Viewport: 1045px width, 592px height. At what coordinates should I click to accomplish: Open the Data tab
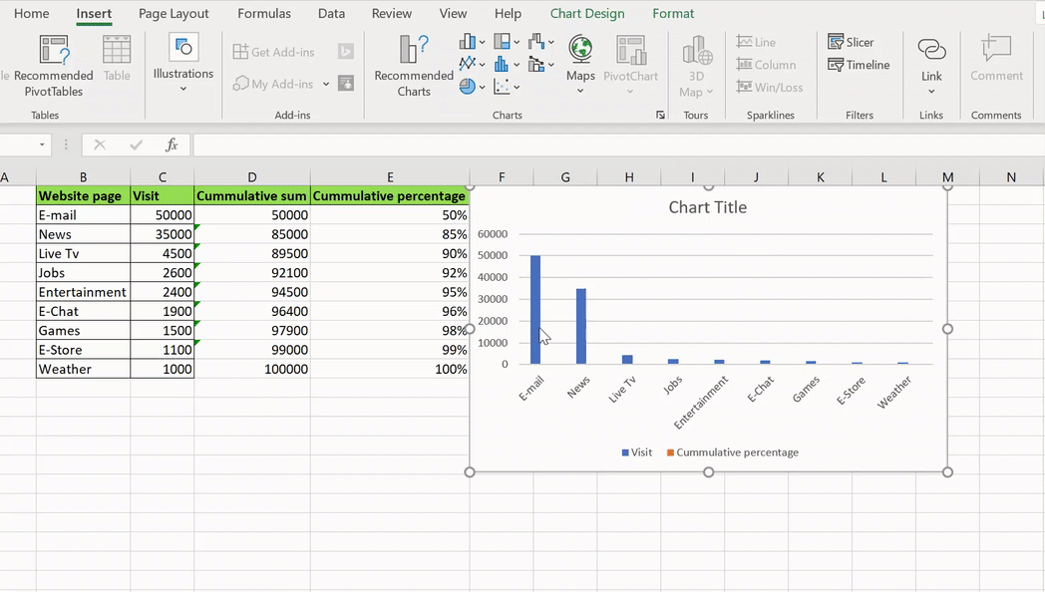coord(331,13)
